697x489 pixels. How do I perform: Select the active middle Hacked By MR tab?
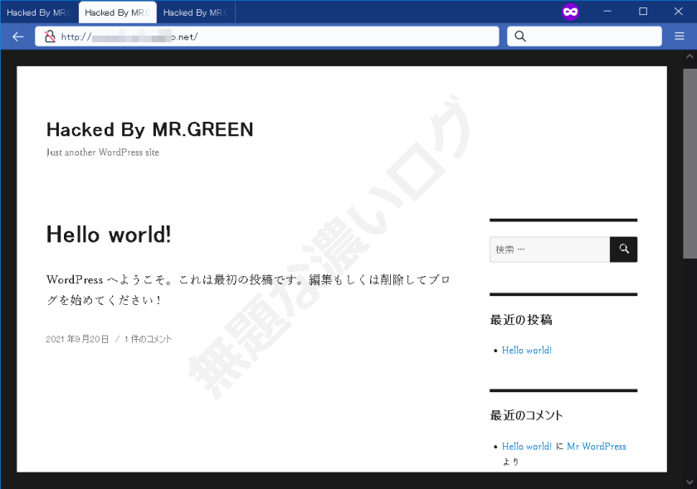117,12
